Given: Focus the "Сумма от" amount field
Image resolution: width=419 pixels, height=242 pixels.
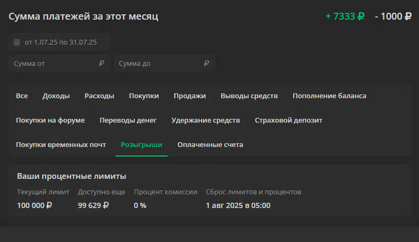Looking at the screenshot, I should (59, 63).
